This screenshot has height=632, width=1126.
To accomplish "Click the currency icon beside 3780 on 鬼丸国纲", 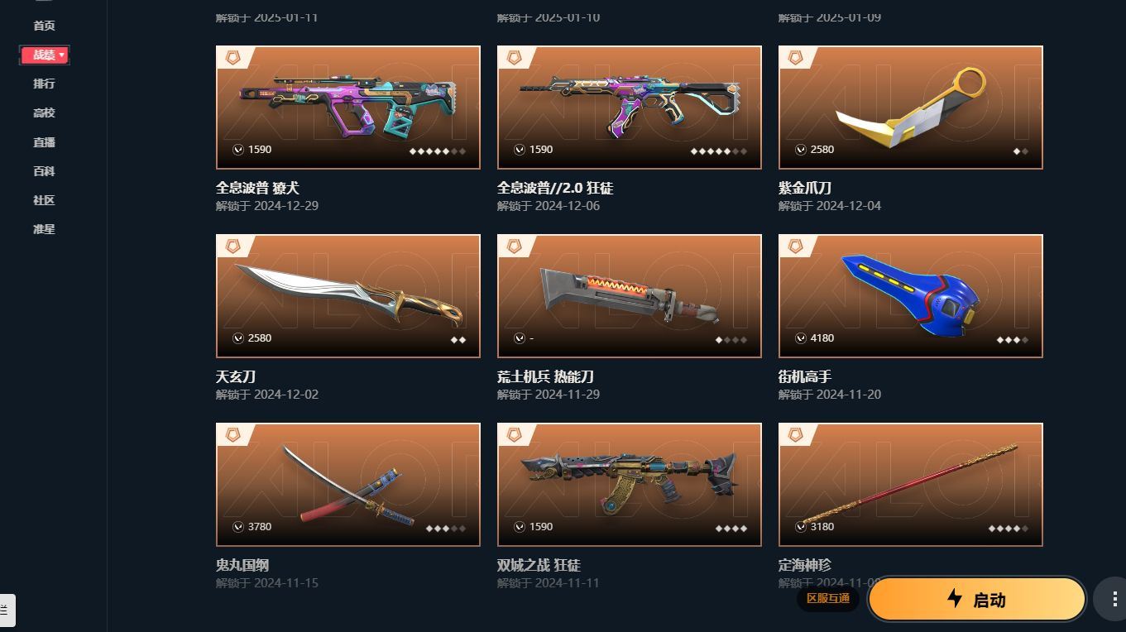I will [x=238, y=527].
